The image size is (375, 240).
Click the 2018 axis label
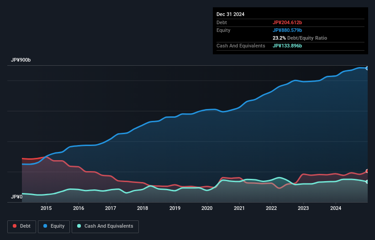(x=143, y=208)
